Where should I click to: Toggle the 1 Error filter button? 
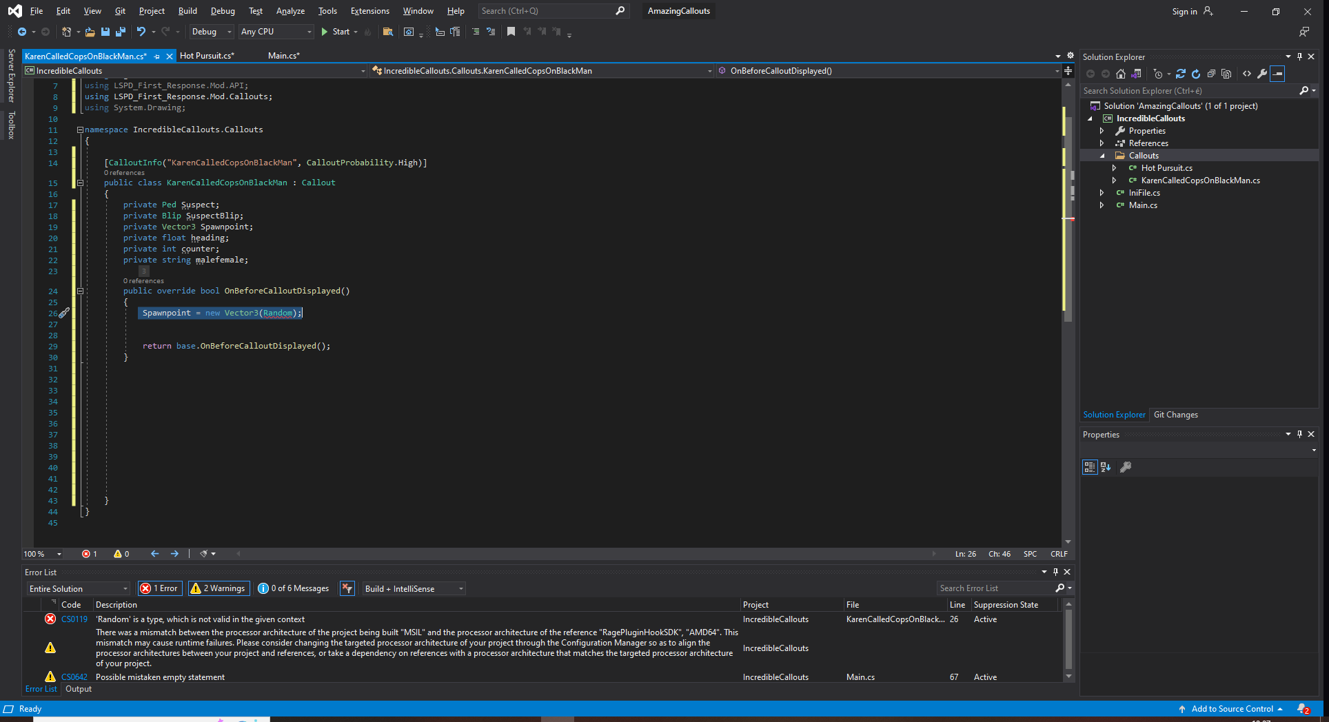160,588
